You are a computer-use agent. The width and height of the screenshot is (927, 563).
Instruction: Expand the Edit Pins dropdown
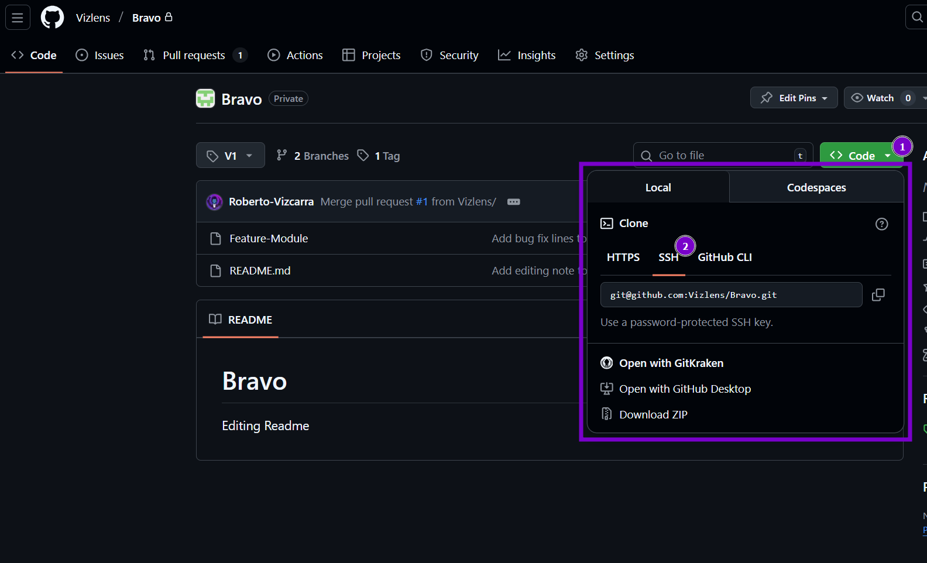794,98
